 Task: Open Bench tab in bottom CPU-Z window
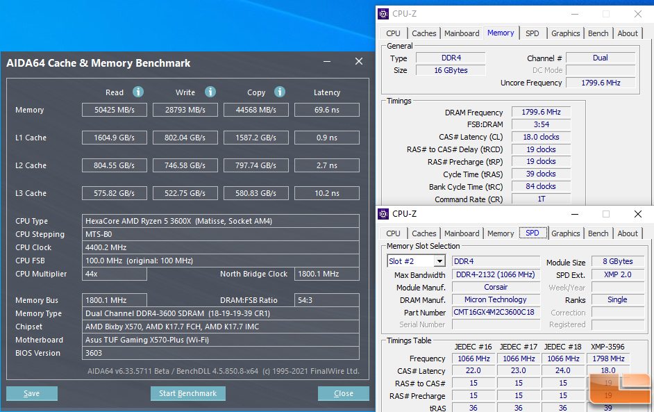598,233
